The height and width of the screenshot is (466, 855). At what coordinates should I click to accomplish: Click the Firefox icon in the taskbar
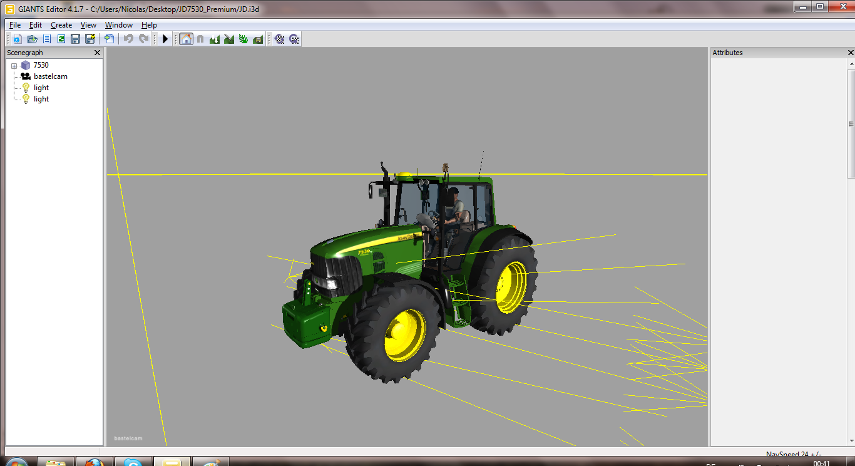click(x=95, y=462)
